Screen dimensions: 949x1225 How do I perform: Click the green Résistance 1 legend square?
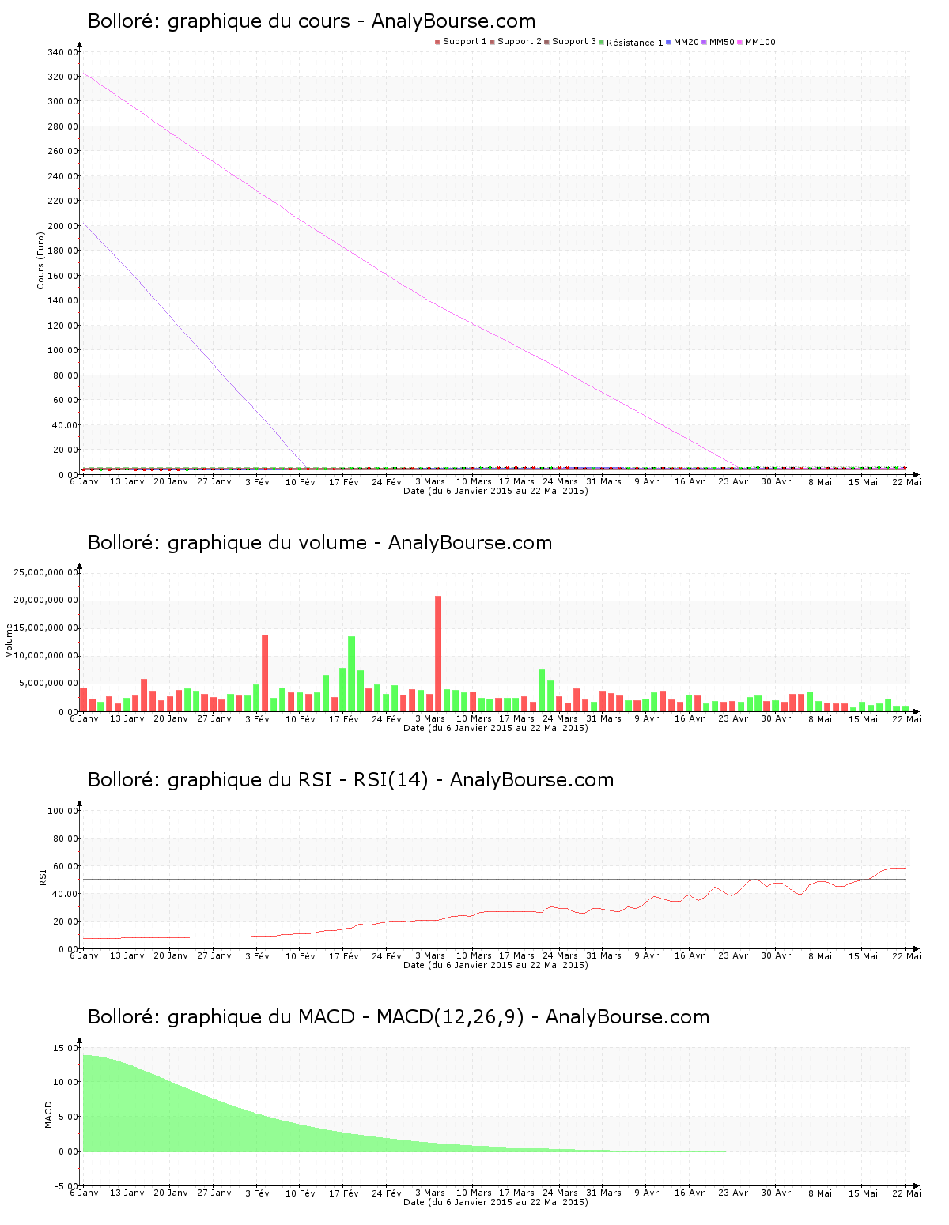601,42
